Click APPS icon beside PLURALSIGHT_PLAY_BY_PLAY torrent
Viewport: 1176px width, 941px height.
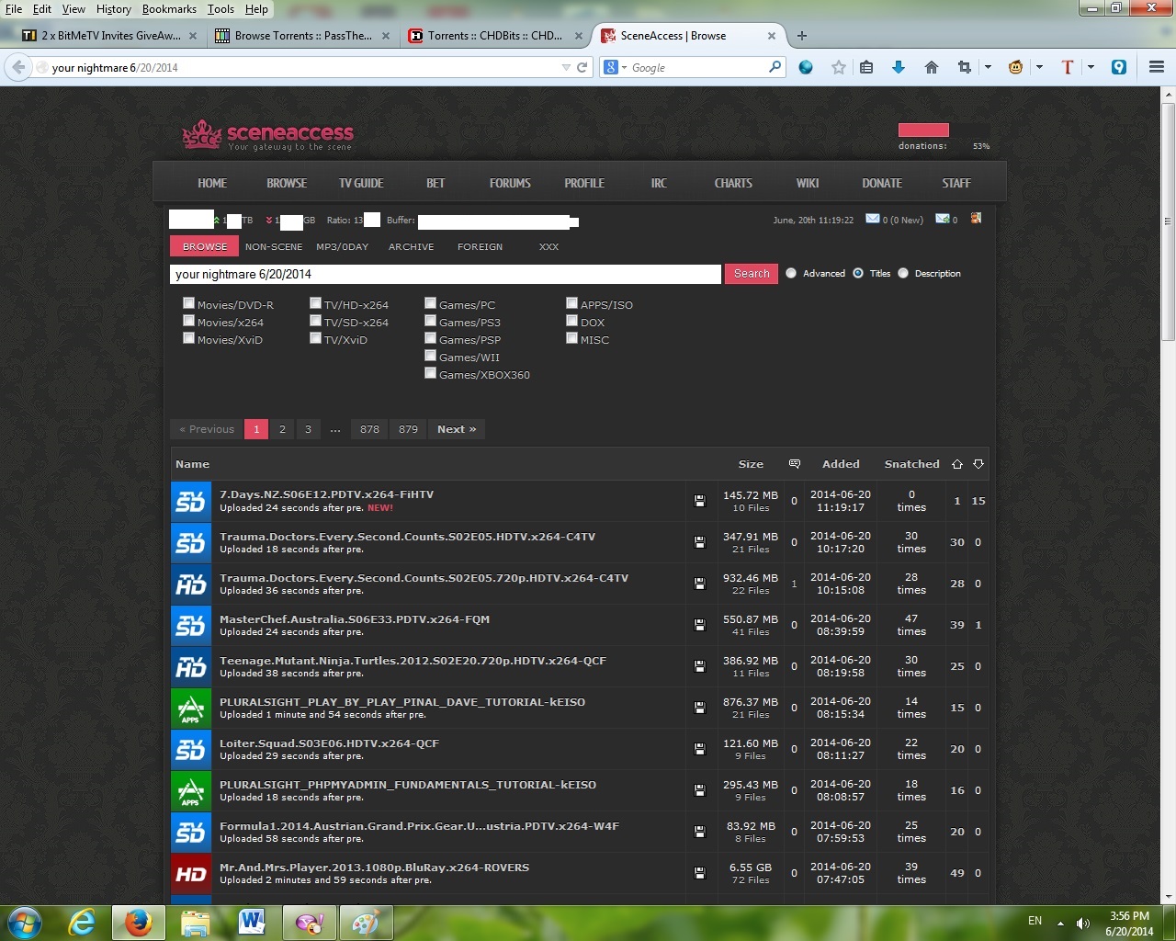[191, 708]
